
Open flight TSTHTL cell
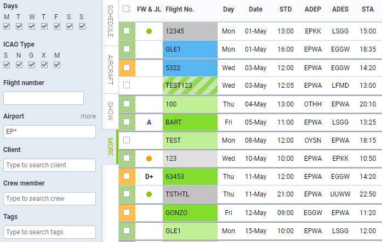tap(190, 194)
